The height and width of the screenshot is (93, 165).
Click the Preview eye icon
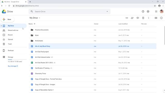138,18
